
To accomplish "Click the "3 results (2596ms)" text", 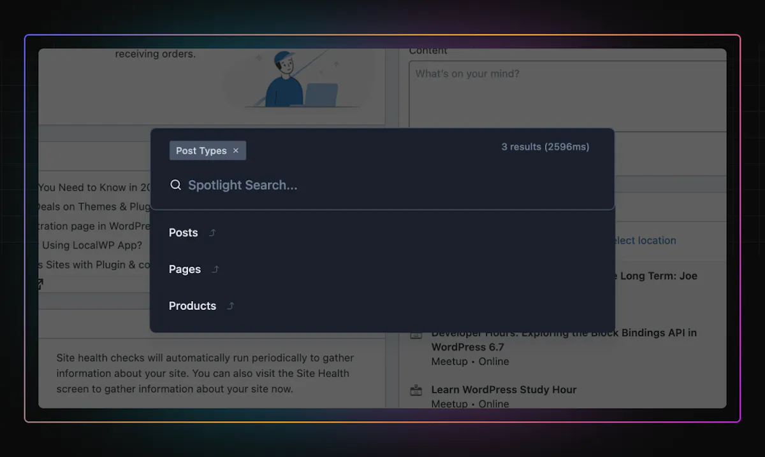I will [545, 147].
